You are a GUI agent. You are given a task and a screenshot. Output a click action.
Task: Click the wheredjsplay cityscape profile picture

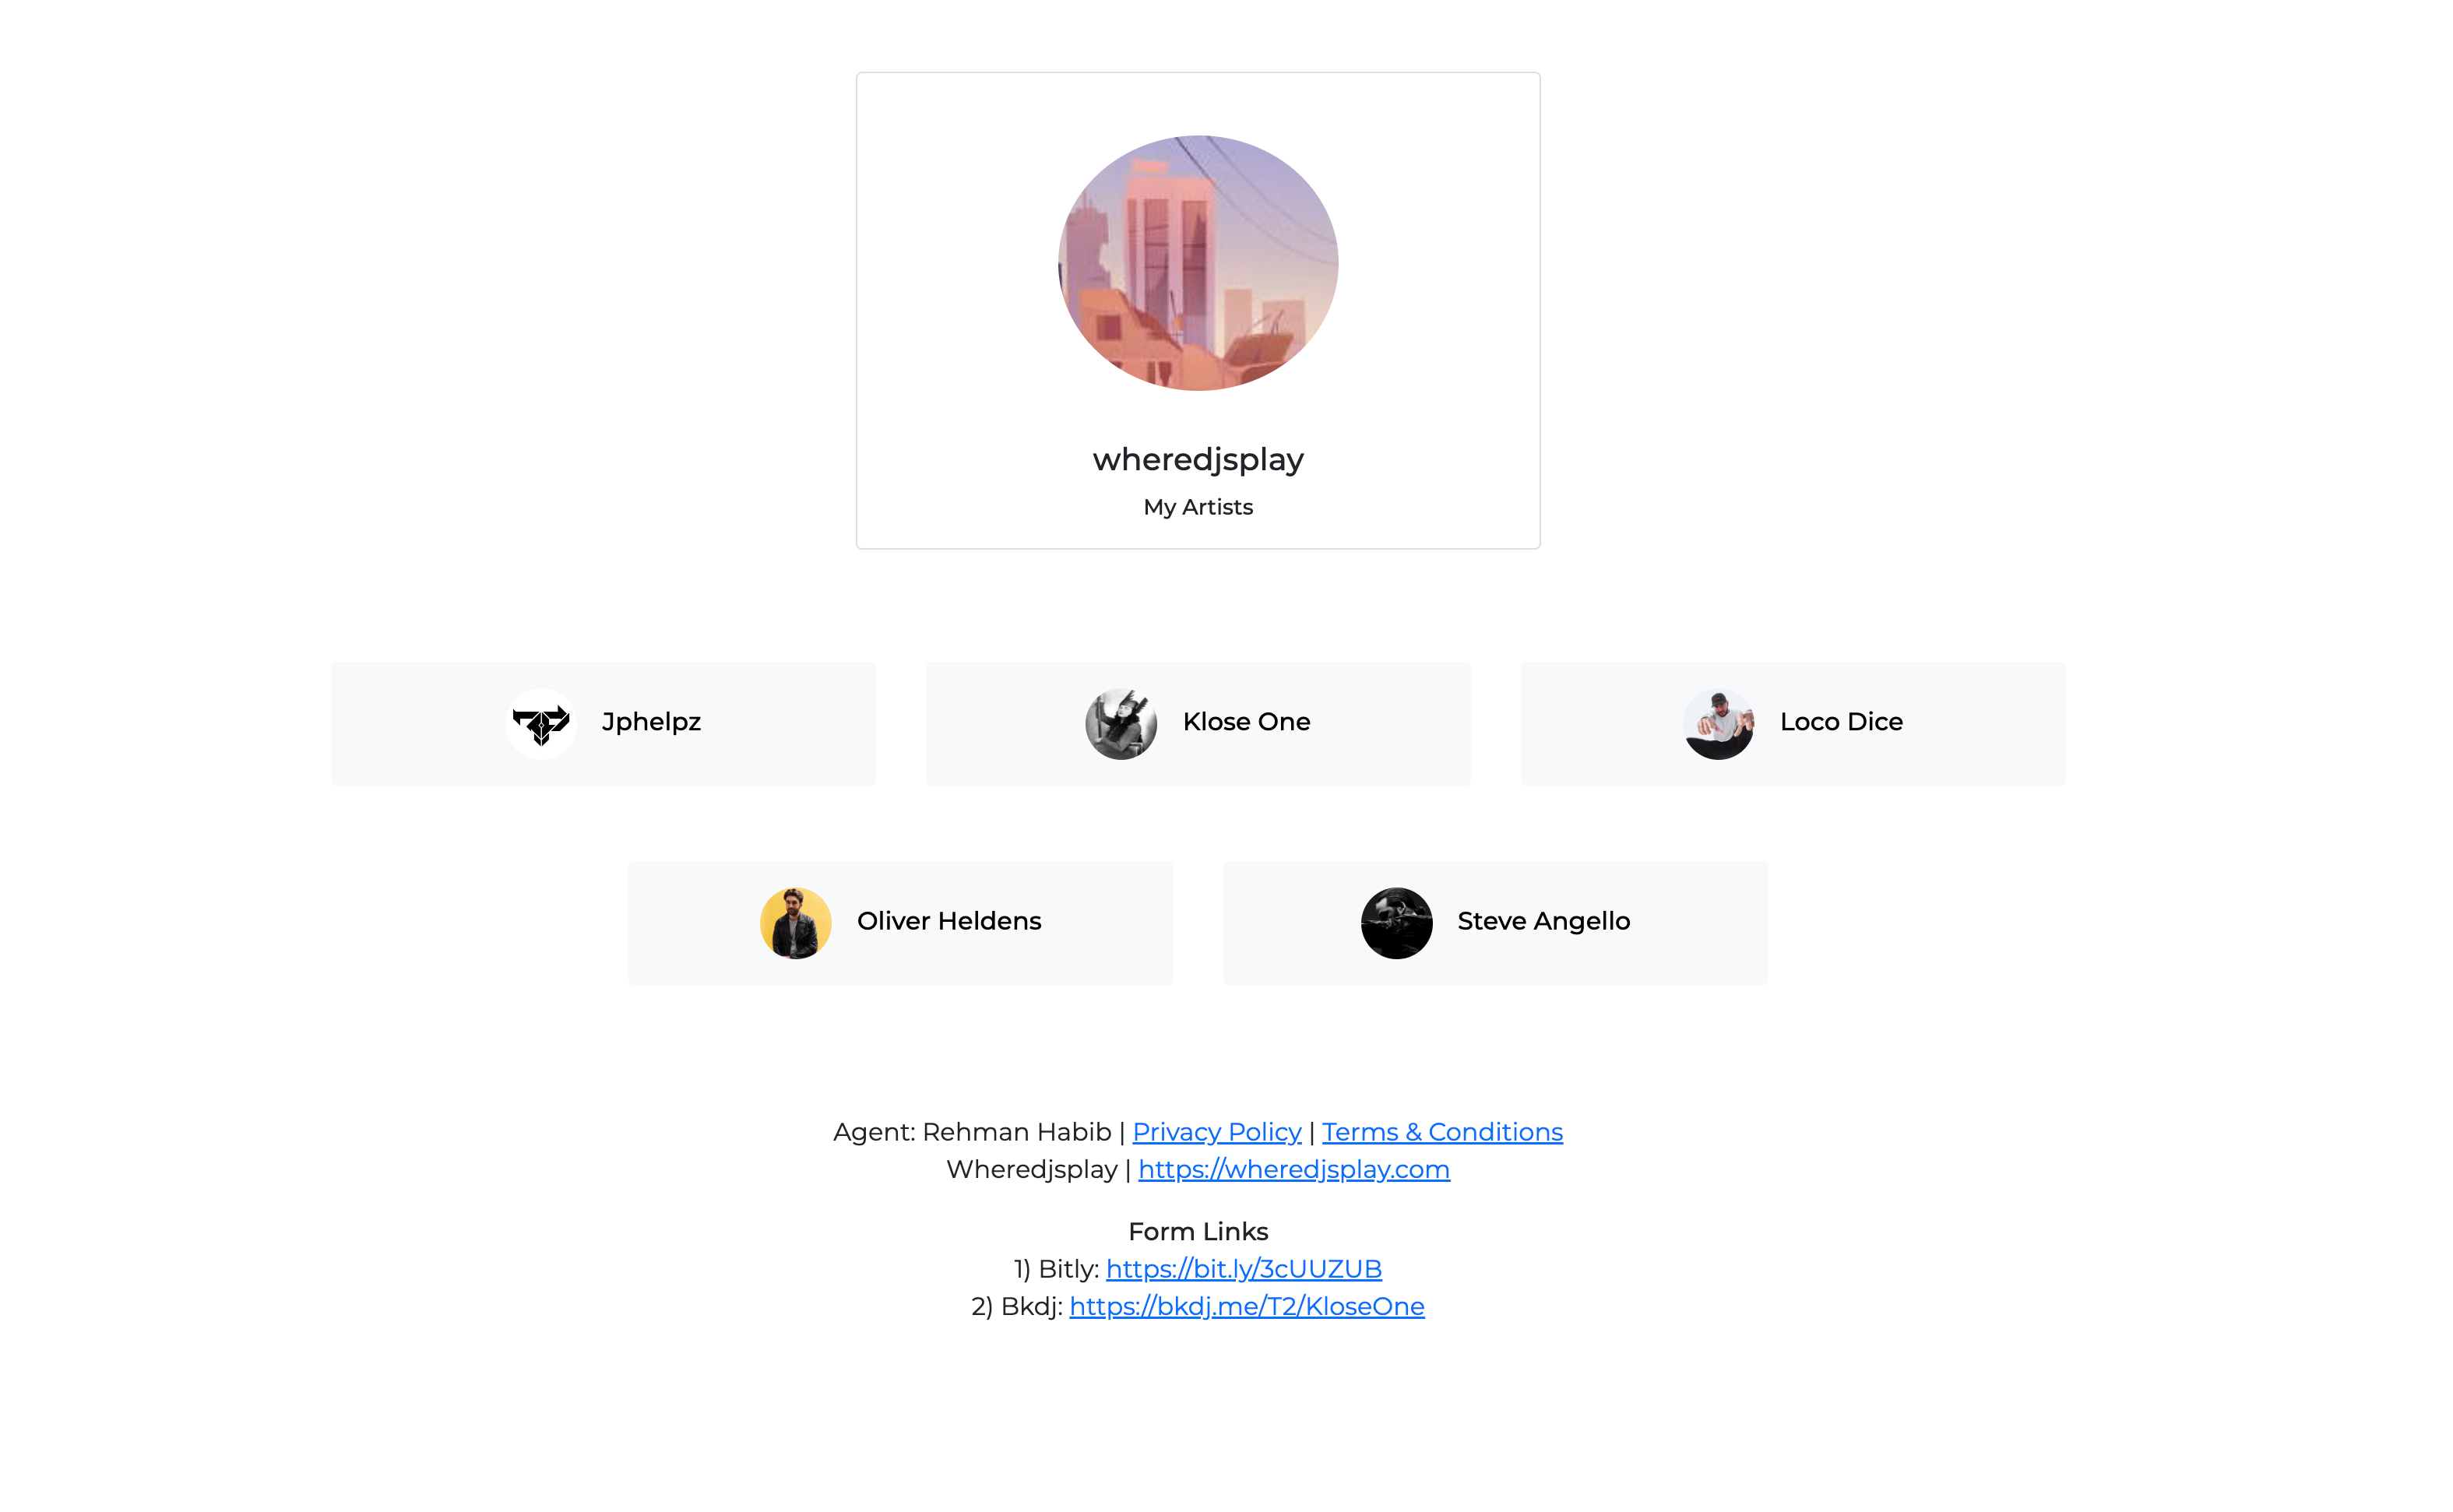pyautogui.click(x=1198, y=263)
